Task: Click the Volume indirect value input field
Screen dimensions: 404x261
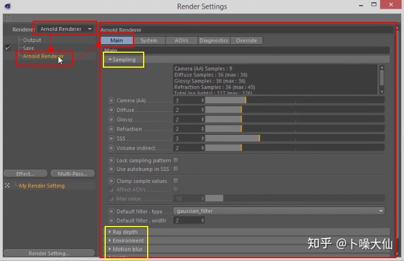Action: point(187,148)
